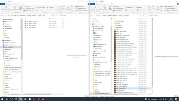The height and width of the screenshot is (101, 179).
Task: Select custom_abilities folder in vscripts window
Action: point(120,22)
